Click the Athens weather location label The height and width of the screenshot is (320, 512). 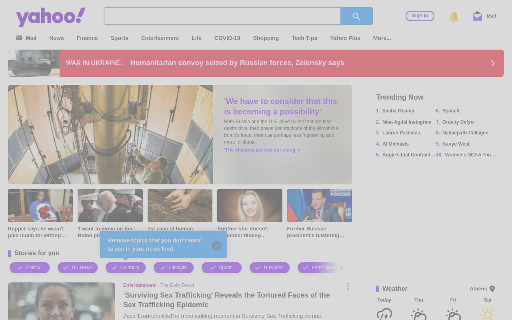coord(478,289)
